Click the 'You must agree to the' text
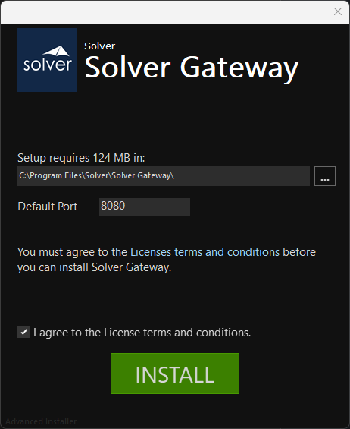This screenshot has width=350, height=429. coord(72,252)
